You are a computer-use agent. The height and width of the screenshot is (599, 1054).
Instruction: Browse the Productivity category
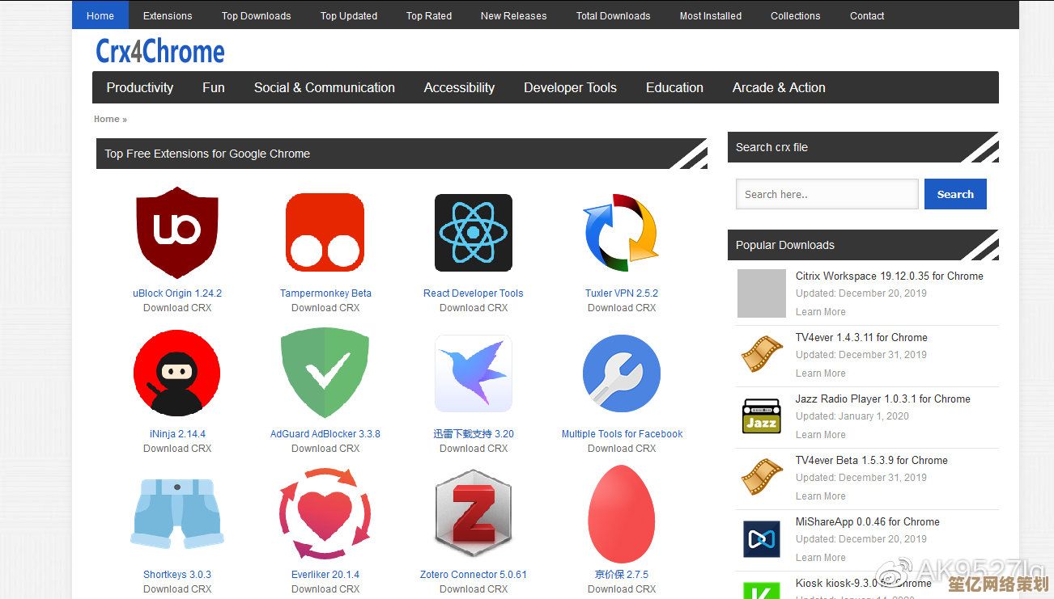pos(140,87)
